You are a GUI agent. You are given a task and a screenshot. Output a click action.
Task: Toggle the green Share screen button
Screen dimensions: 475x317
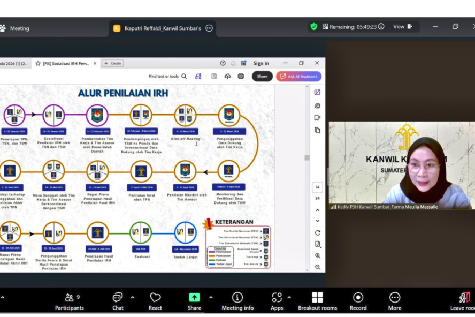pos(194,300)
